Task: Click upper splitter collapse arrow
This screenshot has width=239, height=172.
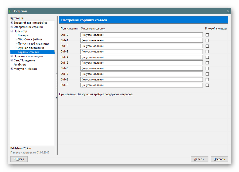Action: [x=57, y=74]
